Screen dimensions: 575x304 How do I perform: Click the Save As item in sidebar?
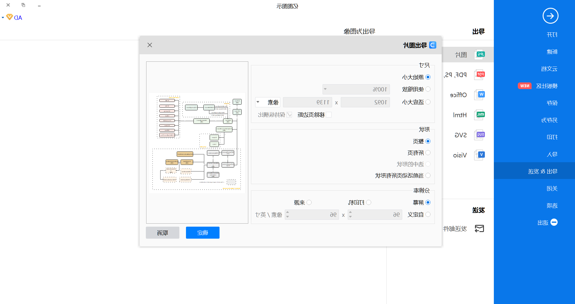click(x=549, y=120)
